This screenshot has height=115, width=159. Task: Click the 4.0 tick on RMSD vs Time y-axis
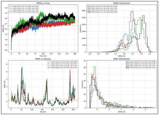(x=6, y=8)
